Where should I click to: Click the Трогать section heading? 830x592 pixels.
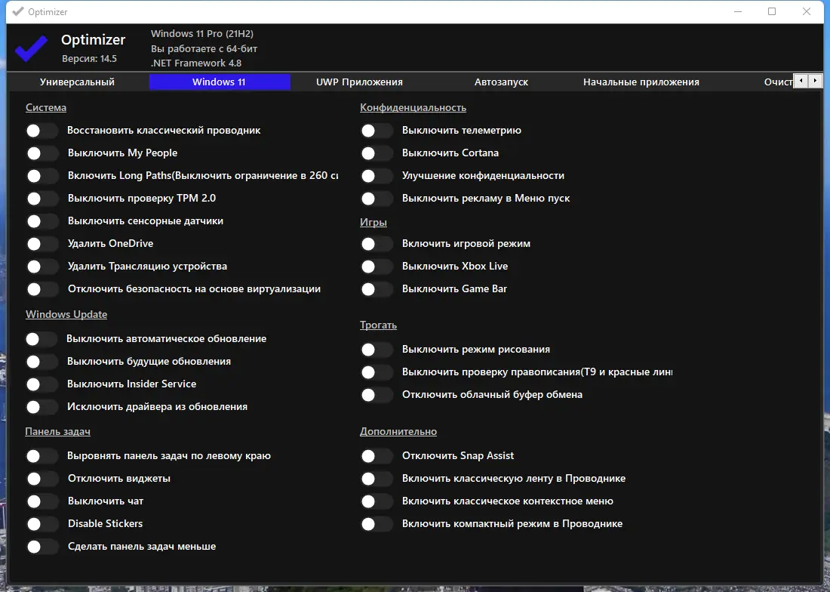379,325
